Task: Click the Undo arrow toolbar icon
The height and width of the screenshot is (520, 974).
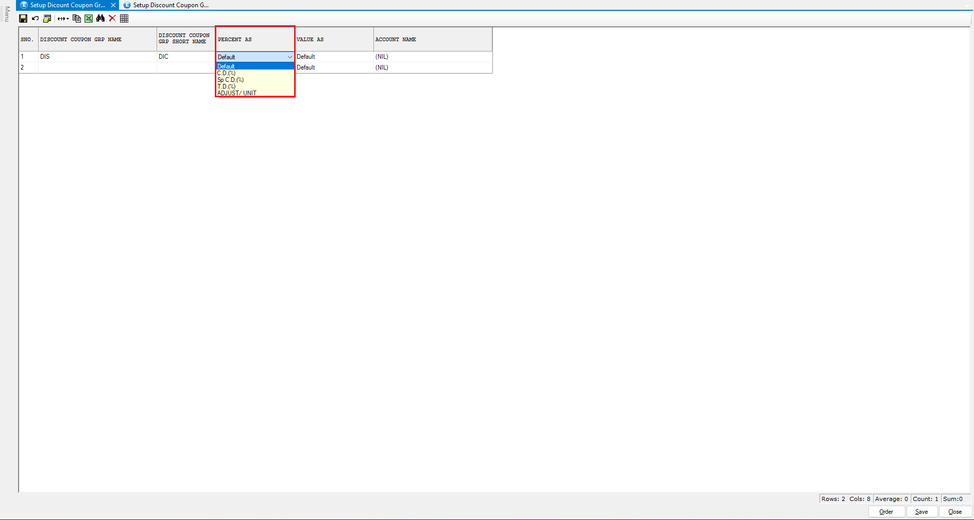Action: pos(35,19)
